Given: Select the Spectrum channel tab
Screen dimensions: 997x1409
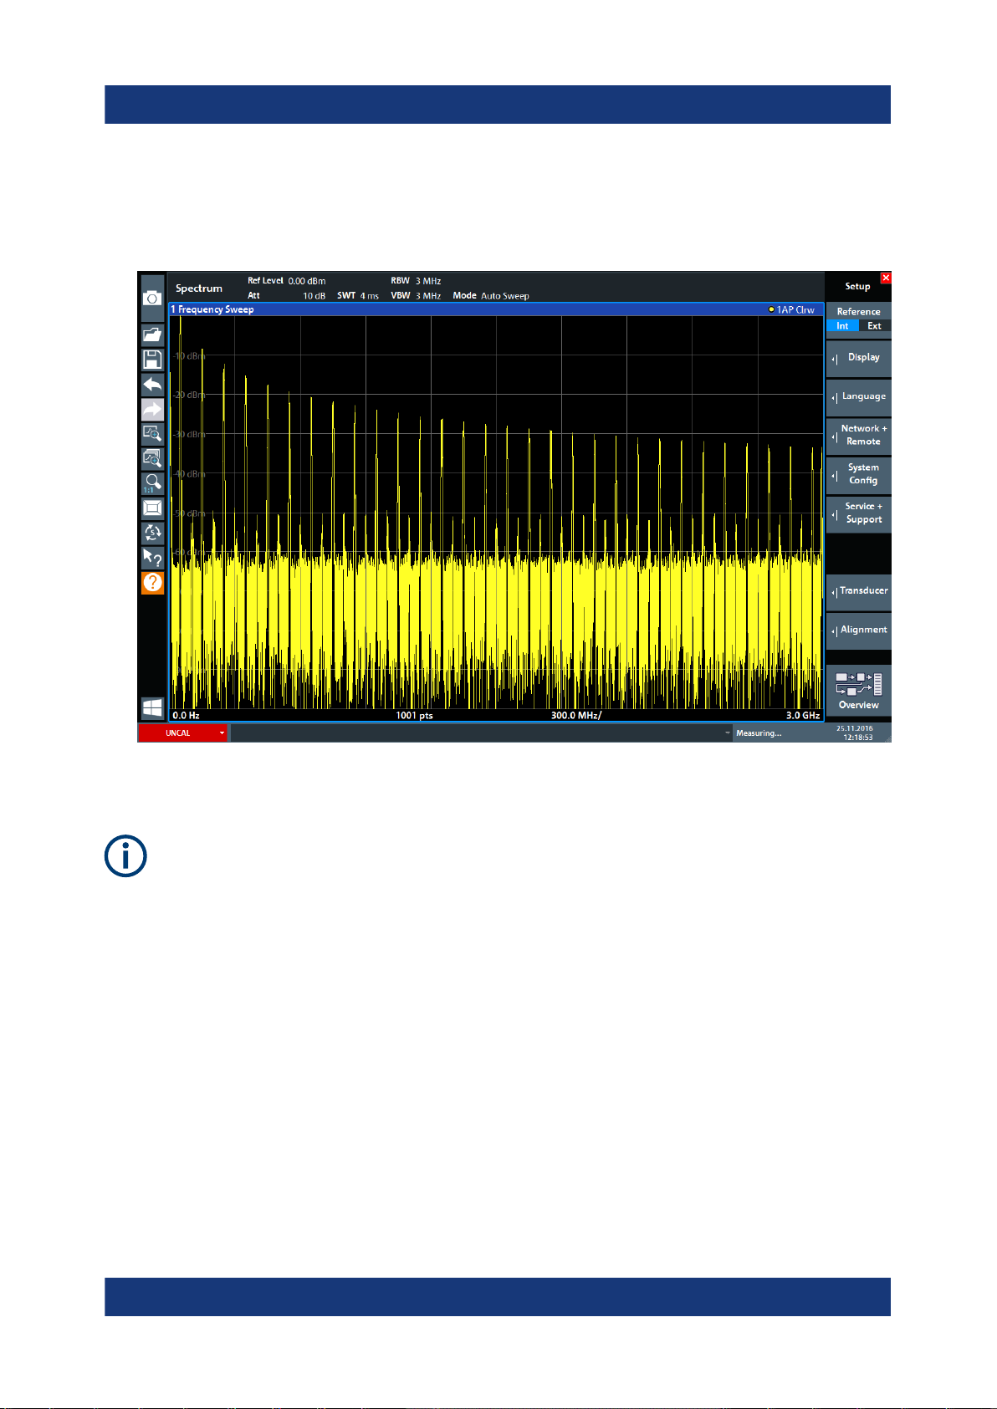Looking at the screenshot, I should click(x=199, y=288).
